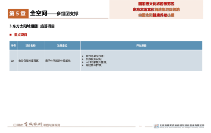Click the arrow bullet before '黑松林保护带'
The height and width of the screenshot is (133, 211).
pyautogui.click(x=83, y=65)
